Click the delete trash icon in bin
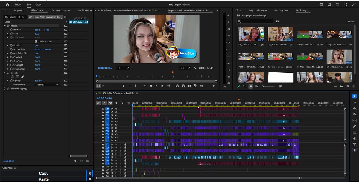Viewport: 359px width, 182px height. click(x=353, y=87)
